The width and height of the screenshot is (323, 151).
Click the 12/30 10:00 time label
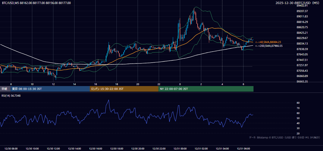pyautogui.click(x=32, y=149)
